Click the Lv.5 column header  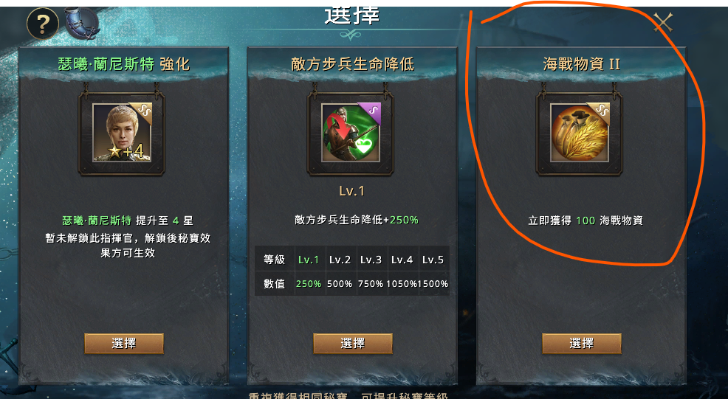[433, 260]
